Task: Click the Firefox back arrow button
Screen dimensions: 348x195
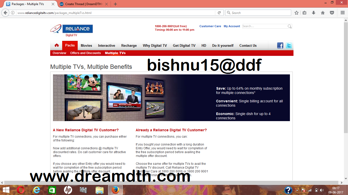Action: click(x=5, y=13)
